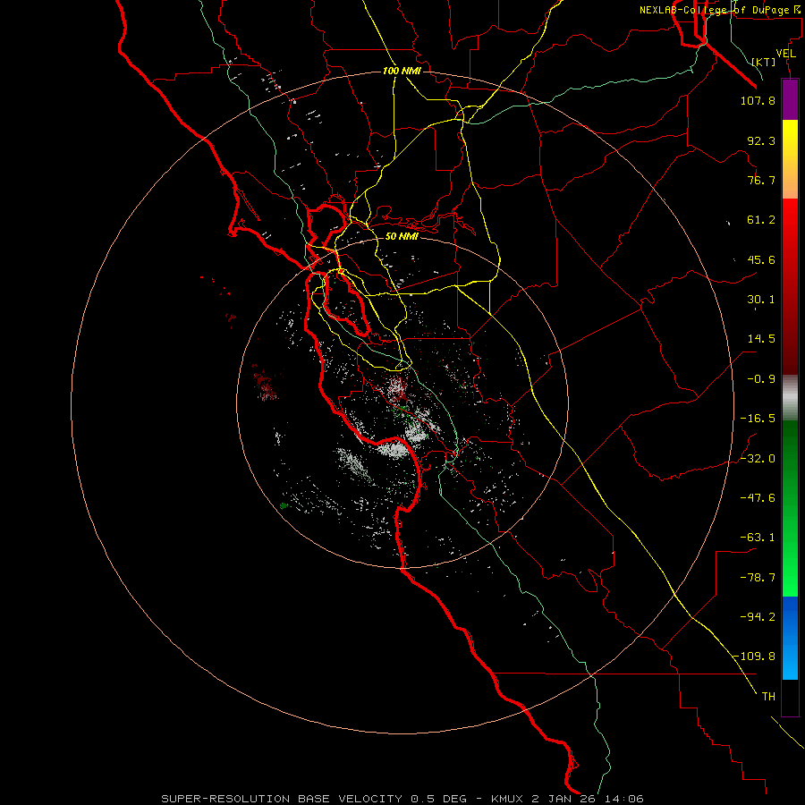Image resolution: width=805 pixels, height=805 pixels.
Task: Pick the black TH segment of color bar
Action: tap(790, 698)
